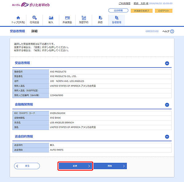Screen dimensions: 184x182
Task: Click the BIC (SWIFT) コード label cell
Action: [x=31, y=113]
